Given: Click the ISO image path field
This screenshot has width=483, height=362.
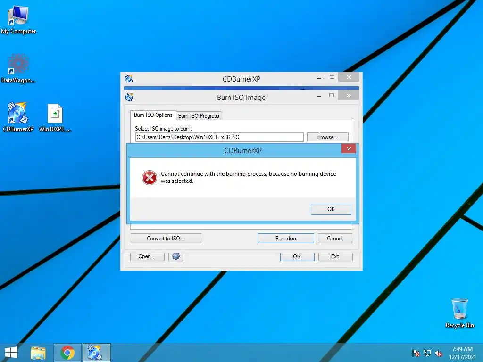Looking at the screenshot, I should (219, 137).
